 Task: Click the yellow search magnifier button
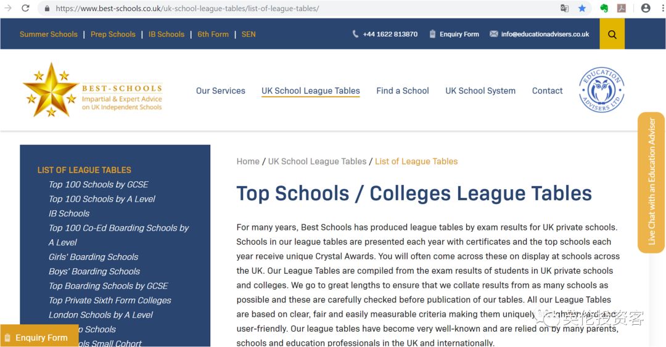tap(612, 34)
